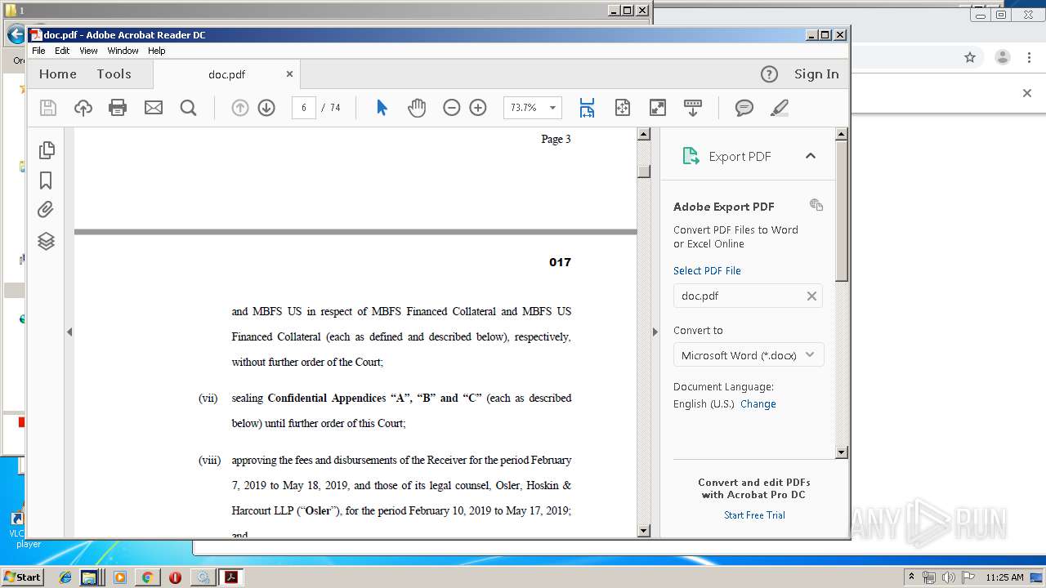1046x588 pixels.
Task: Open the Help menu
Action: [x=156, y=51]
